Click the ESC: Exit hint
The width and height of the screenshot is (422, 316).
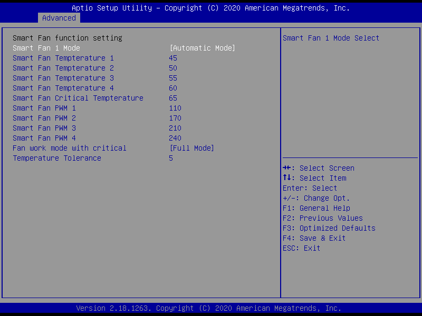point(301,248)
